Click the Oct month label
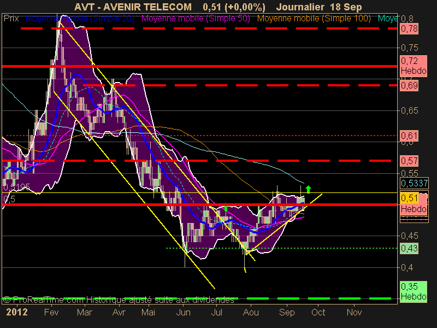This screenshot has width=437, height=328. 318,312
